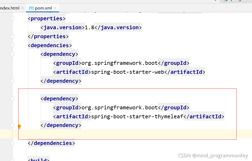252x161 pixels.
Task: Click first org.springframework.boot groupId value
Action: 120,63
